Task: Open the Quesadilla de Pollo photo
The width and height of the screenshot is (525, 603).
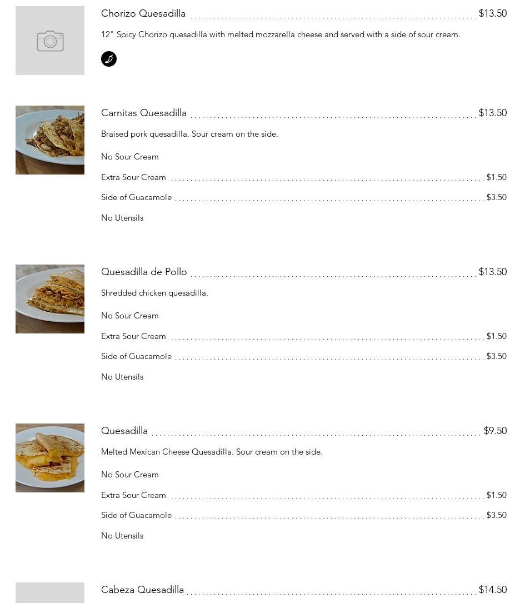Action: [50, 299]
